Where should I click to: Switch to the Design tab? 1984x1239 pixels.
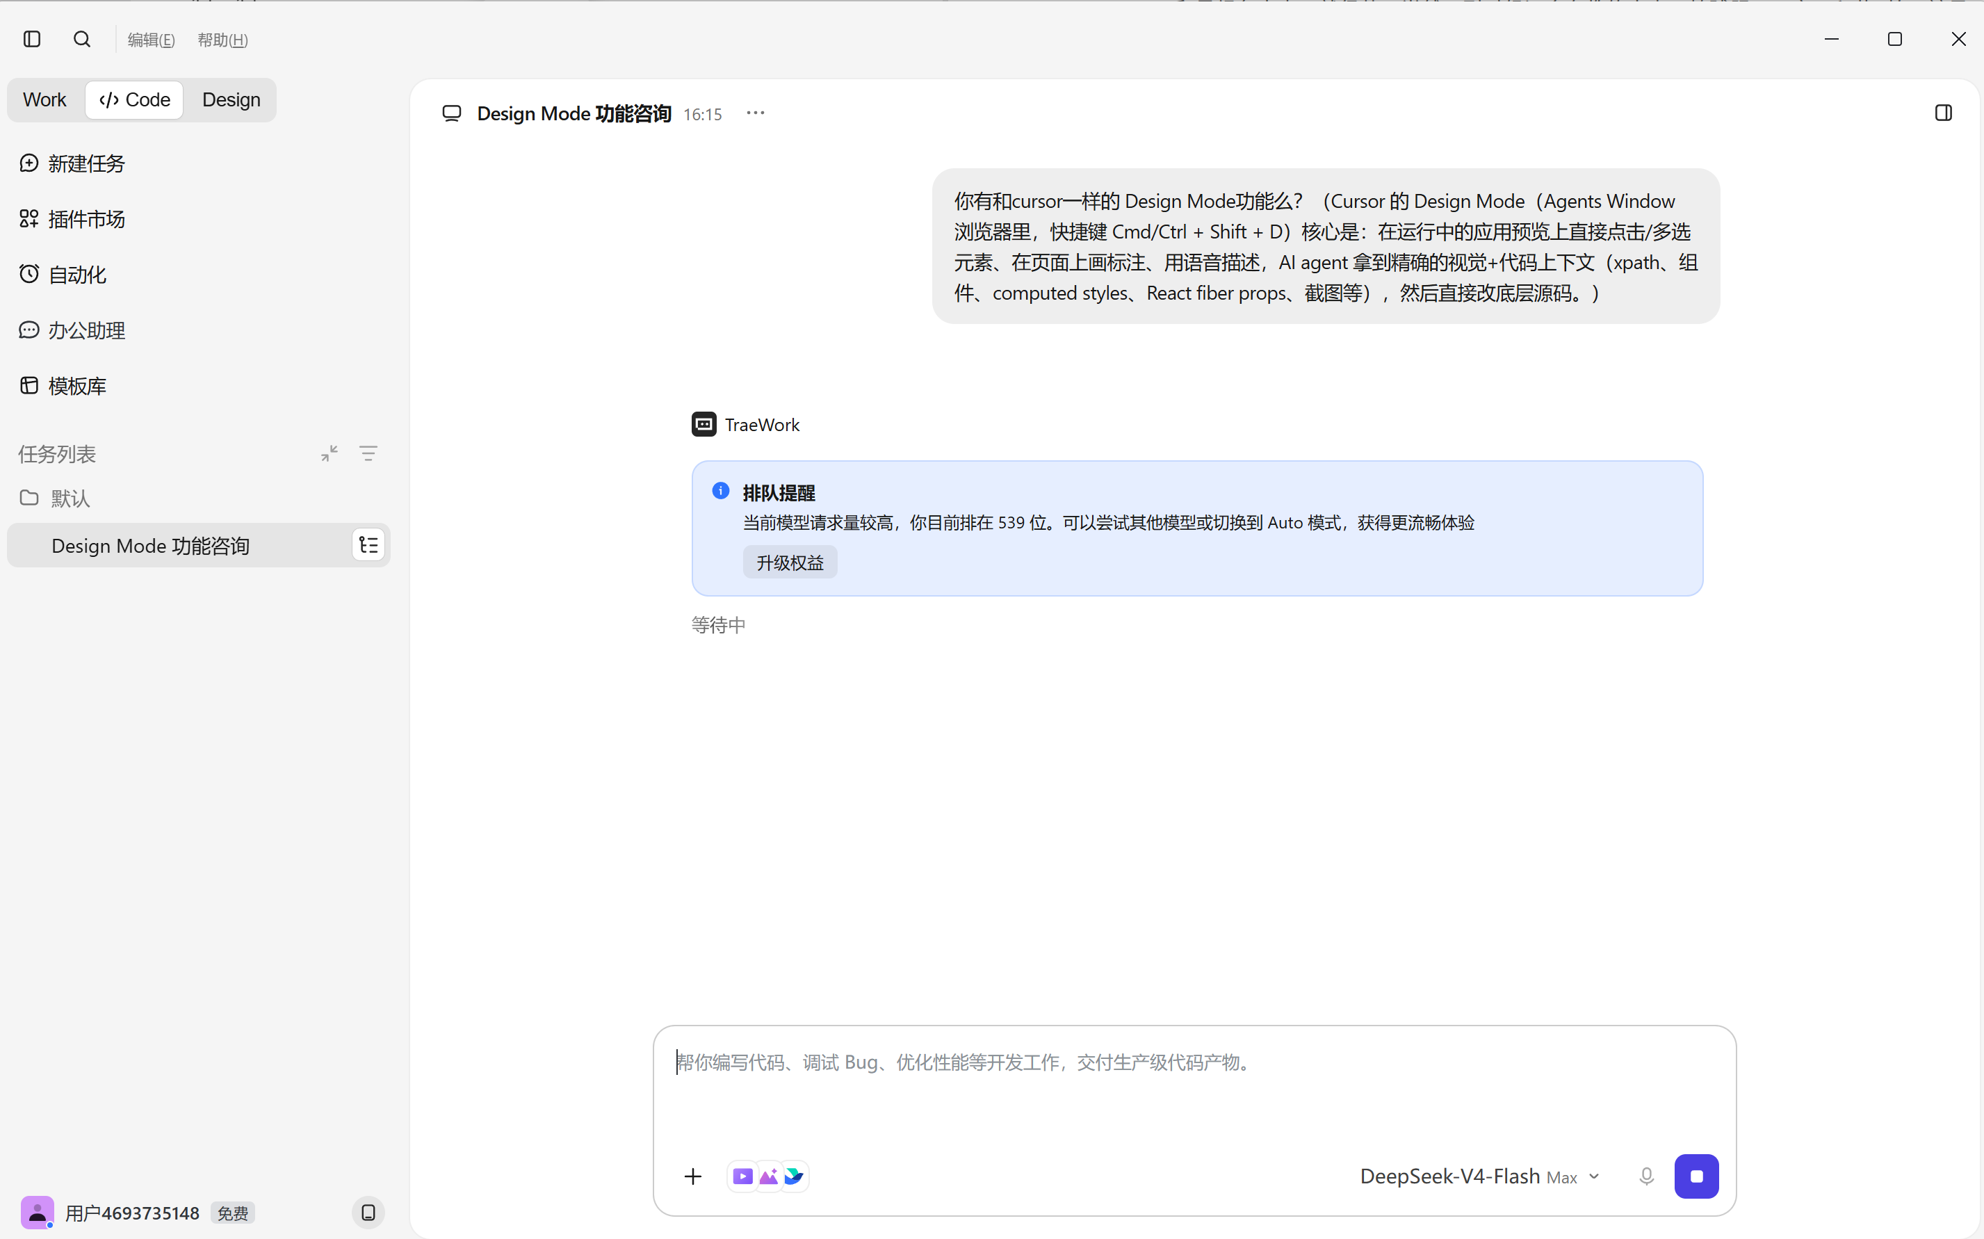point(231,100)
